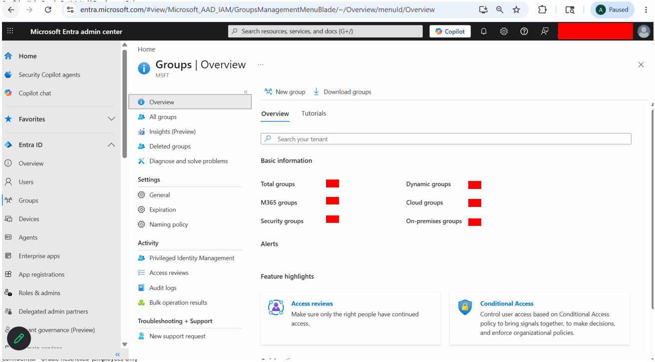Open Naming policy settings

click(x=168, y=224)
